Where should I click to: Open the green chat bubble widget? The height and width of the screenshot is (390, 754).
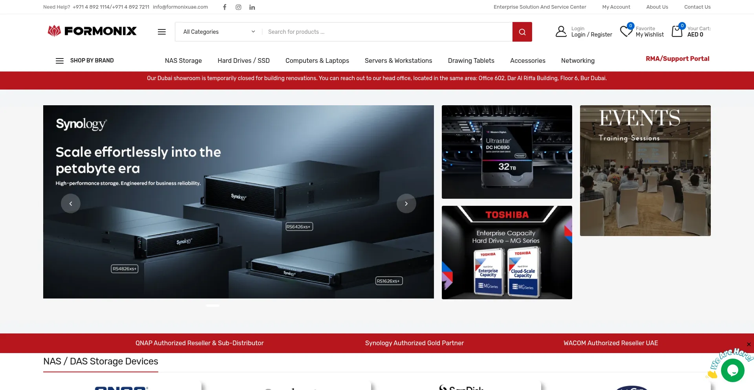[x=733, y=370]
